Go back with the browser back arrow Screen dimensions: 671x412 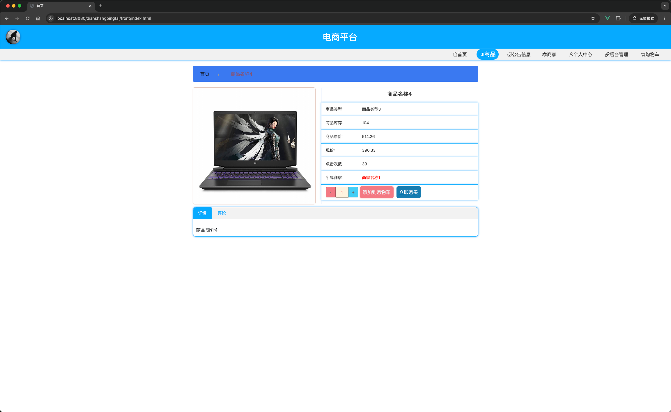pyautogui.click(x=7, y=18)
